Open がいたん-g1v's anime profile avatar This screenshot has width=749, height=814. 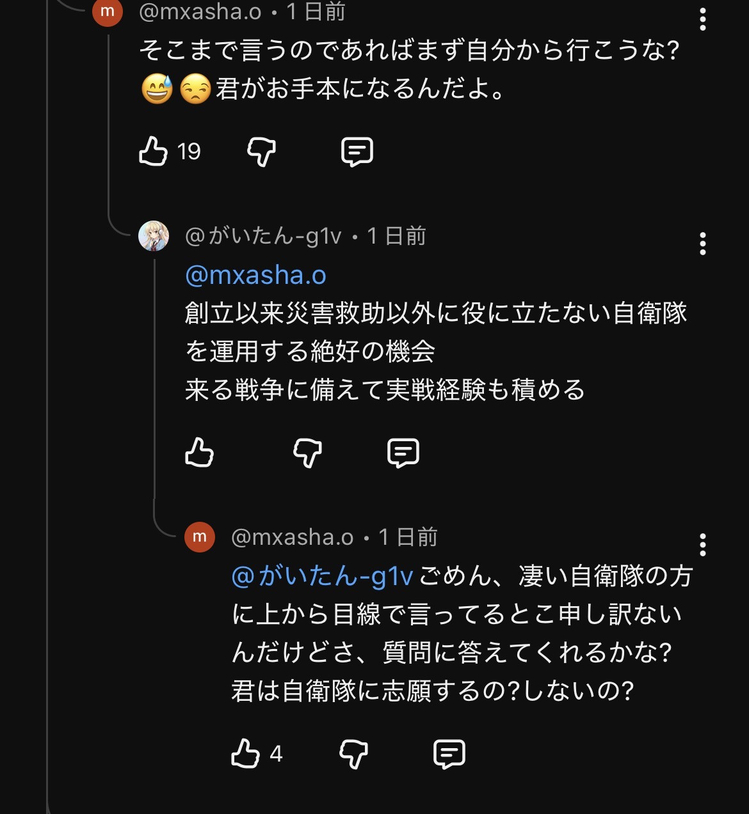coord(154,236)
